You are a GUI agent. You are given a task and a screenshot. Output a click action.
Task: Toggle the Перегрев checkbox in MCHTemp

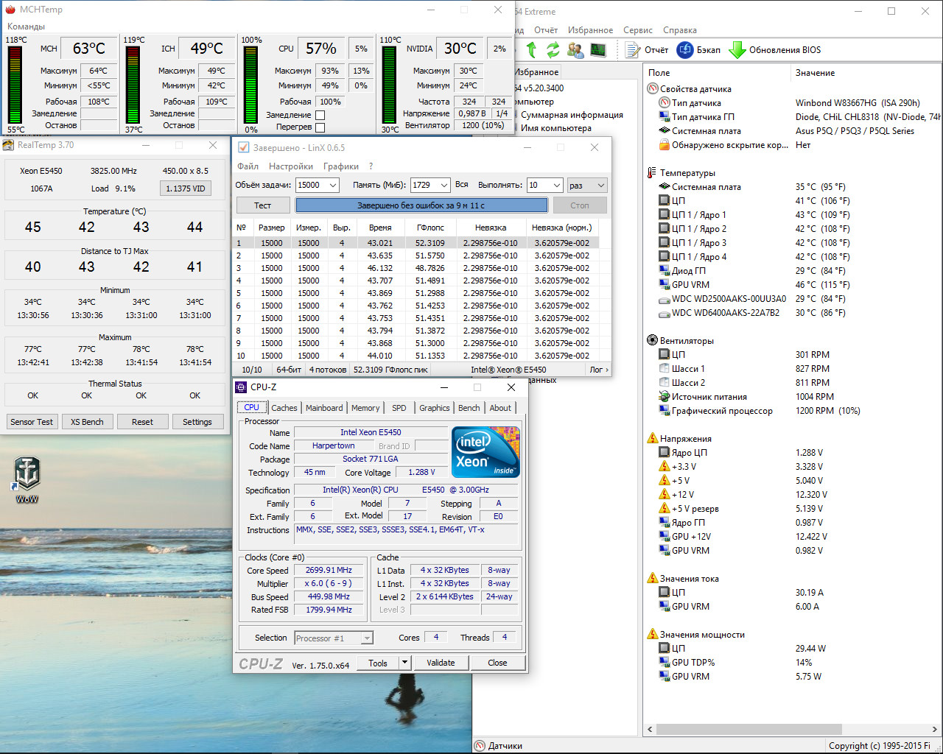click(320, 127)
